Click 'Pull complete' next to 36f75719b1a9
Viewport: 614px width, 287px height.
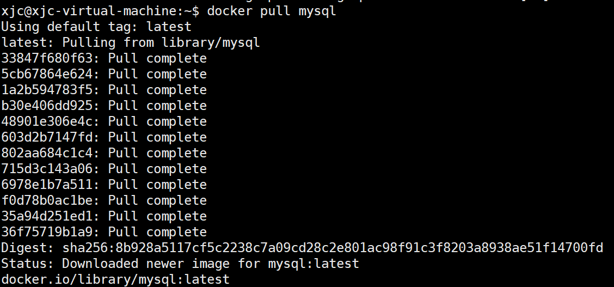[157, 232]
